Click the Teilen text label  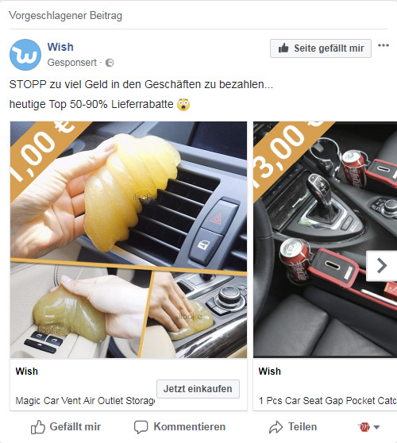click(303, 426)
